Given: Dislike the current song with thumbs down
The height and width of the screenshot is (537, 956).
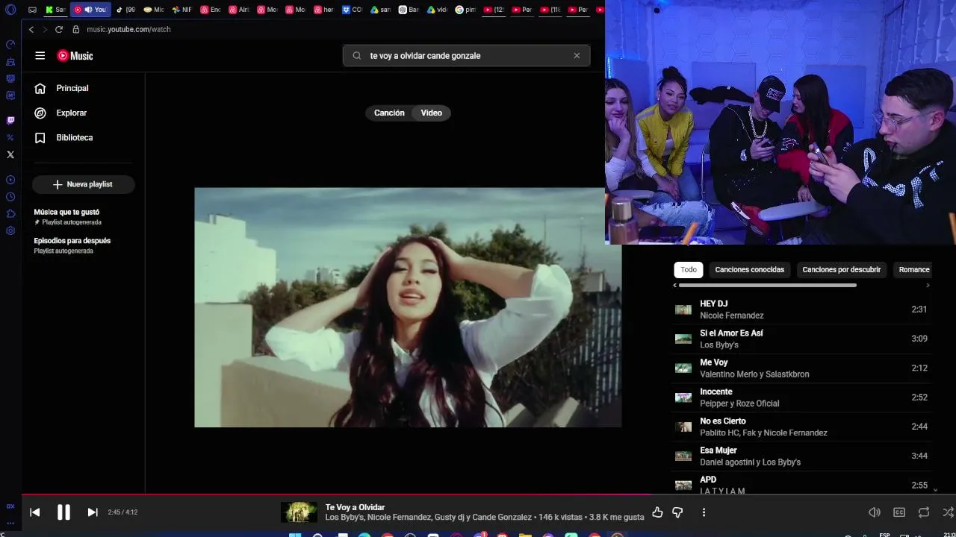Looking at the screenshot, I should 677,512.
